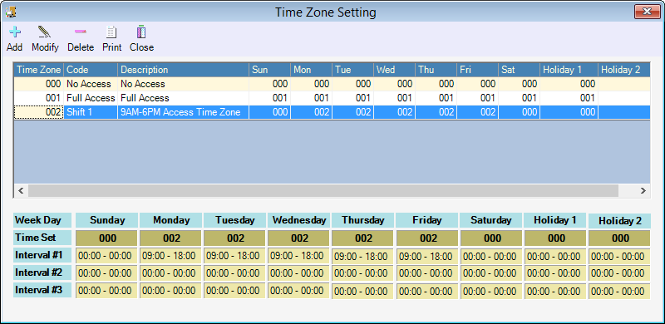Select the Modify pencil icon
665x324 pixels.
pyautogui.click(x=45, y=32)
